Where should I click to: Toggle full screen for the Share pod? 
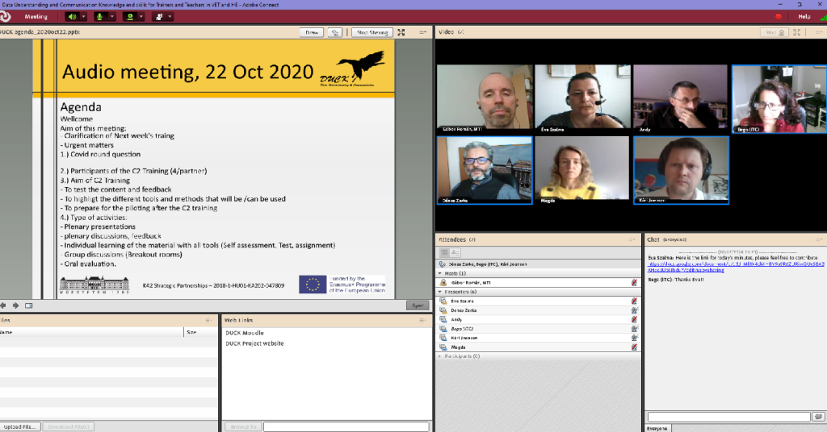pyautogui.click(x=401, y=32)
